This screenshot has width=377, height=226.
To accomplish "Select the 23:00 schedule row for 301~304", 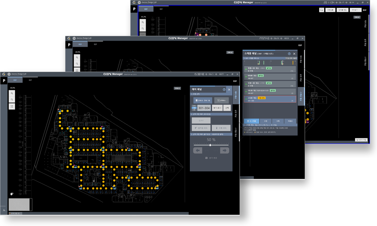I will point(270,99).
